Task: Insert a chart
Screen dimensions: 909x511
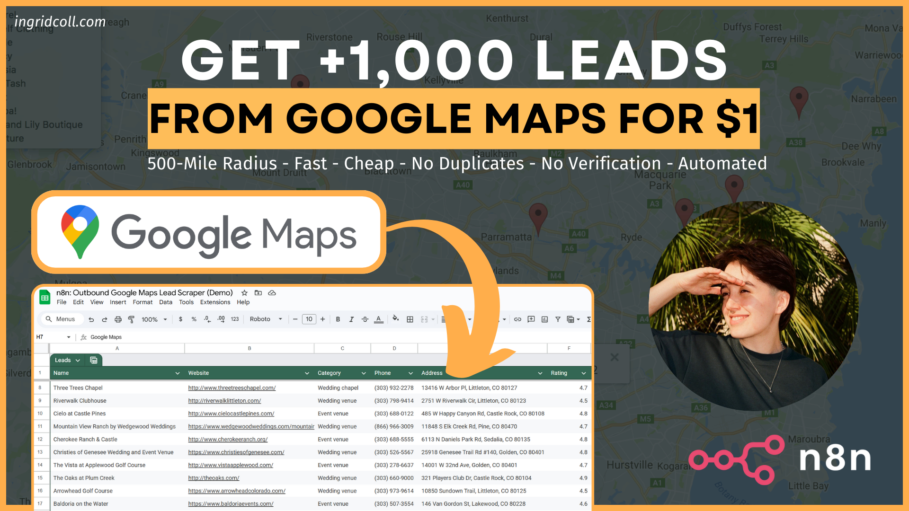Action: coord(544,319)
